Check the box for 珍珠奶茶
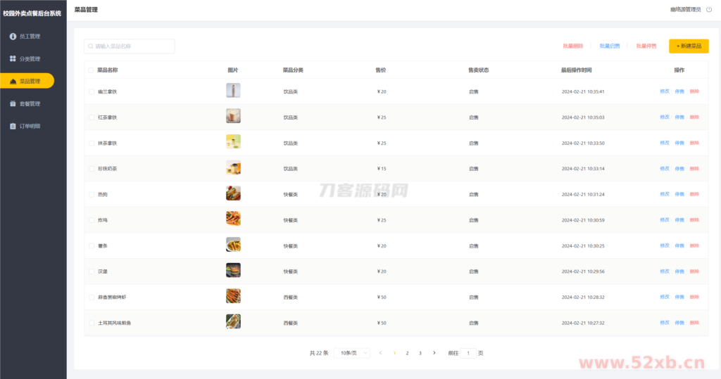The width and height of the screenshot is (721, 379). point(91,169)
